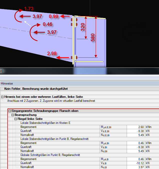Click the Vd,E,Bl symbol cell
Image resolution: width=159 pixels, height=169 pixels.
coord(113,131)
